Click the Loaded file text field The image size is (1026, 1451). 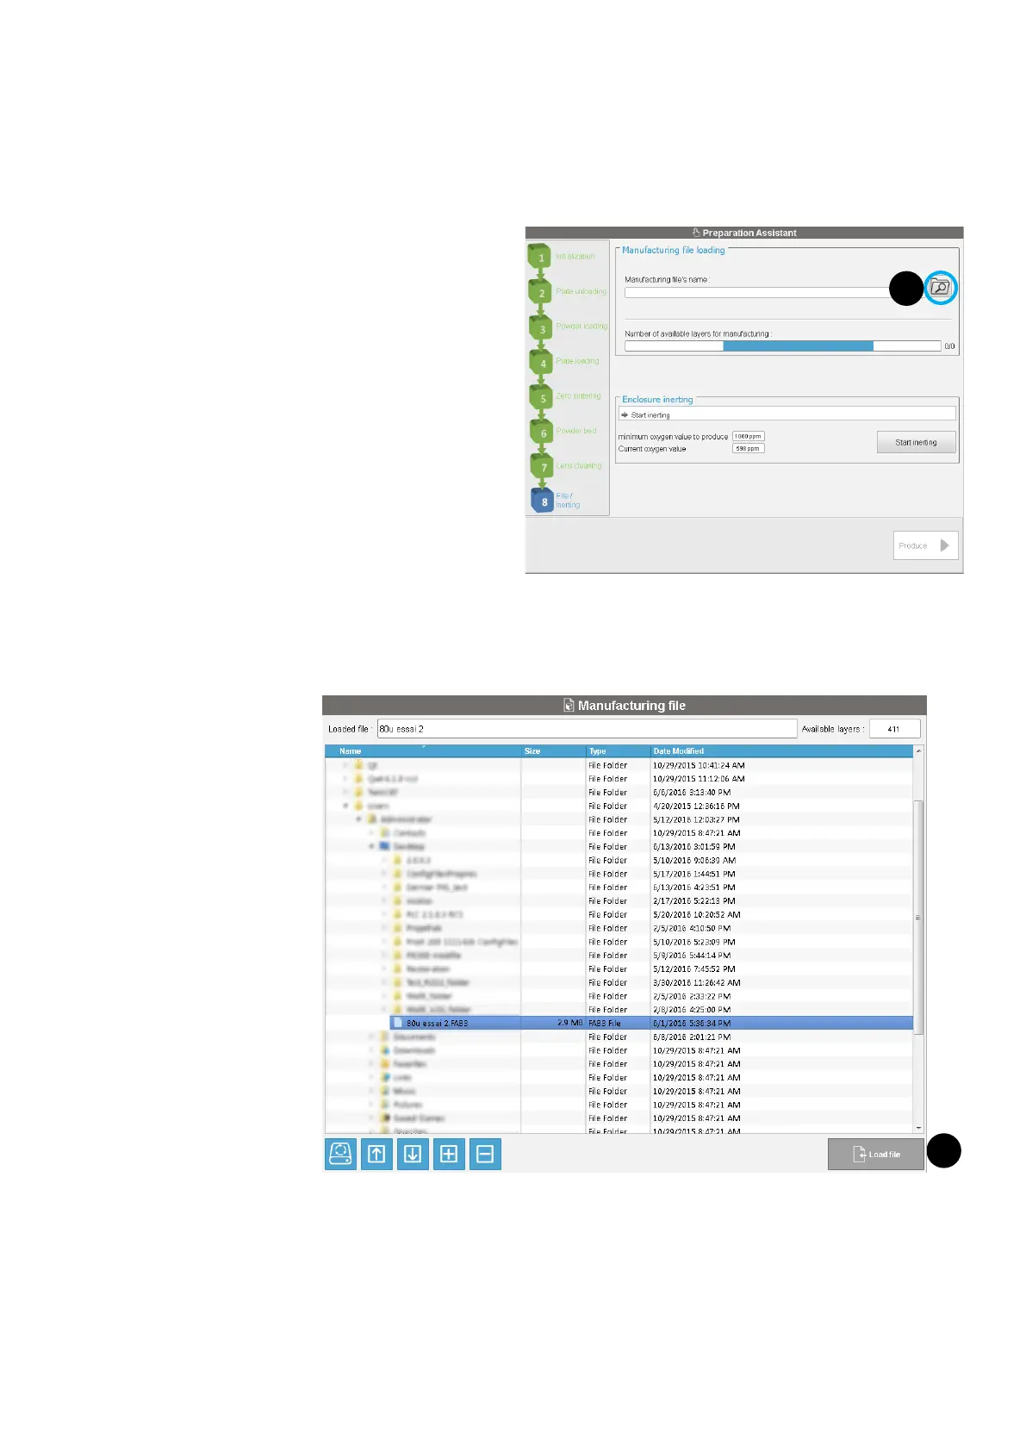click(587, 729)
